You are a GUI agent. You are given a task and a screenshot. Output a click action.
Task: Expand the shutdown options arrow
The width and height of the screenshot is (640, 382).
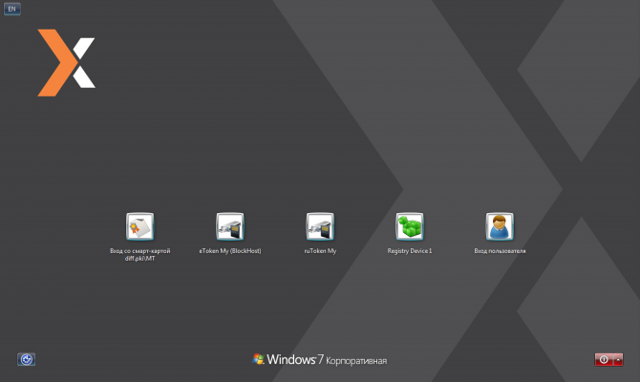pos(618,359)
